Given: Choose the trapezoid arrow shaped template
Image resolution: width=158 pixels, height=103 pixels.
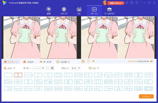Looking at the screenshot, I should [x=8, y=82].
